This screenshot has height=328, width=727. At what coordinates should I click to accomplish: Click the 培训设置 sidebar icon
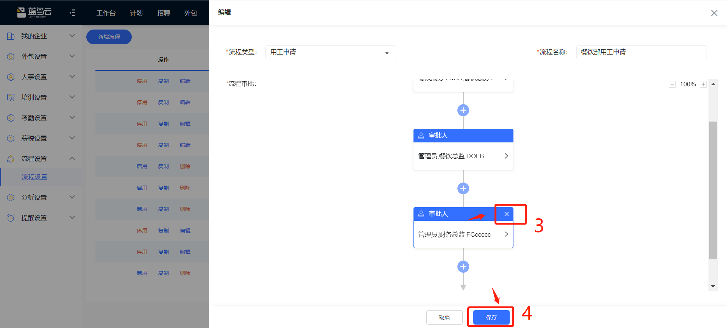point(11,97)
